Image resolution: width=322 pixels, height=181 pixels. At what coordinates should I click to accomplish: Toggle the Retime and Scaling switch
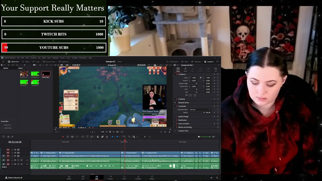tap(176, 127)
